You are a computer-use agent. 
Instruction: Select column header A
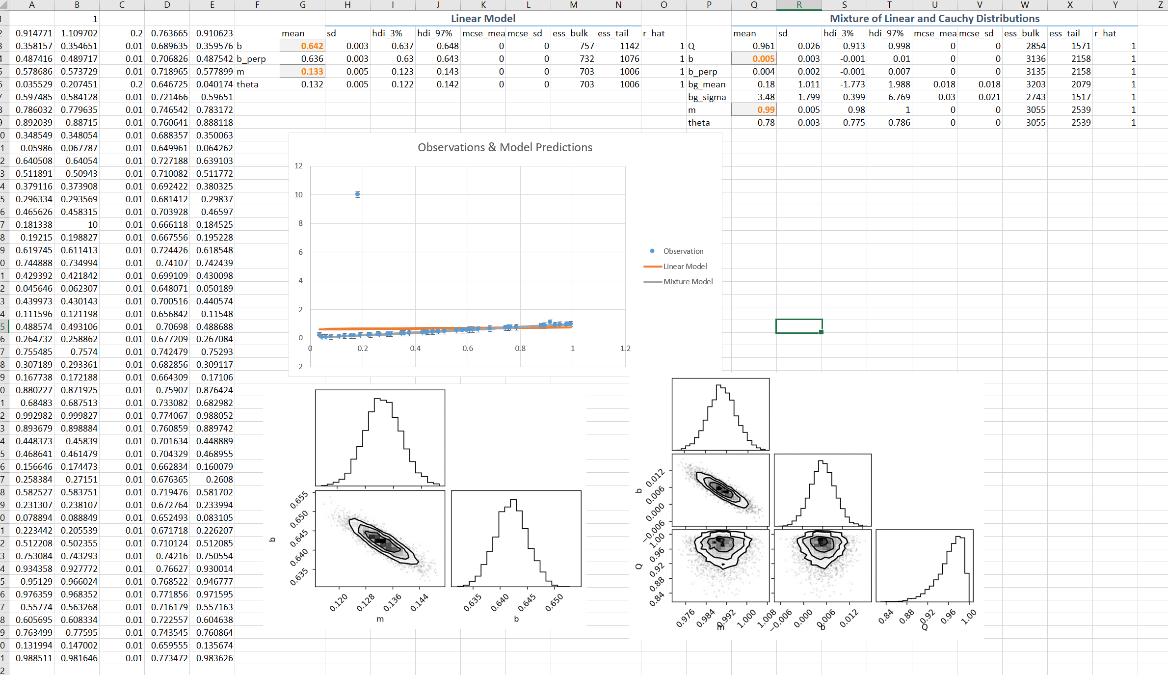tap(31, 5)
